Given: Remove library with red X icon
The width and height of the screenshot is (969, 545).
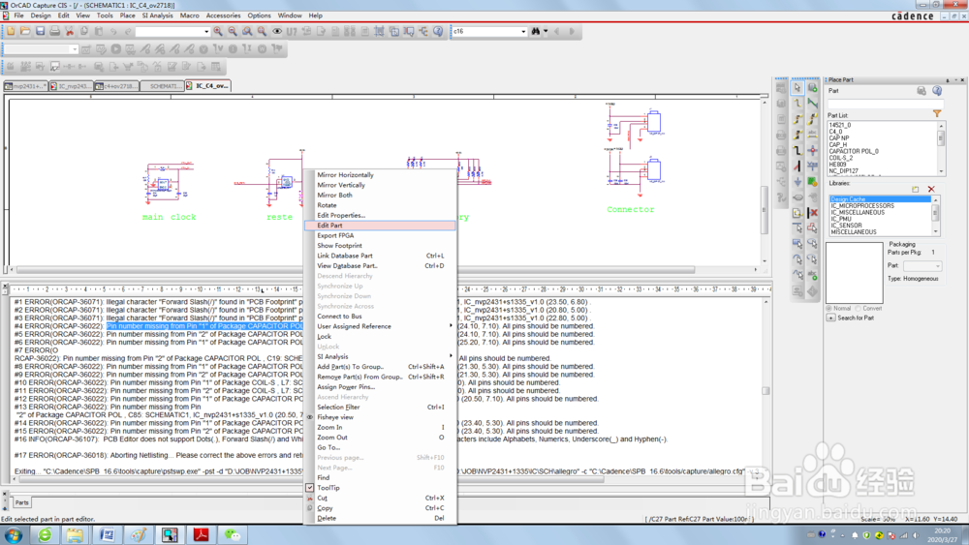Looking at the screenshot, I should (x=931, y=189).
